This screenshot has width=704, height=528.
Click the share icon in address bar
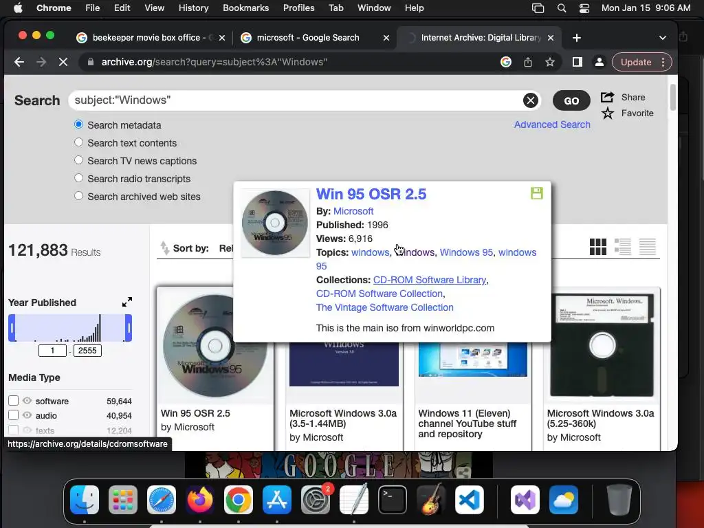point(528,62)
